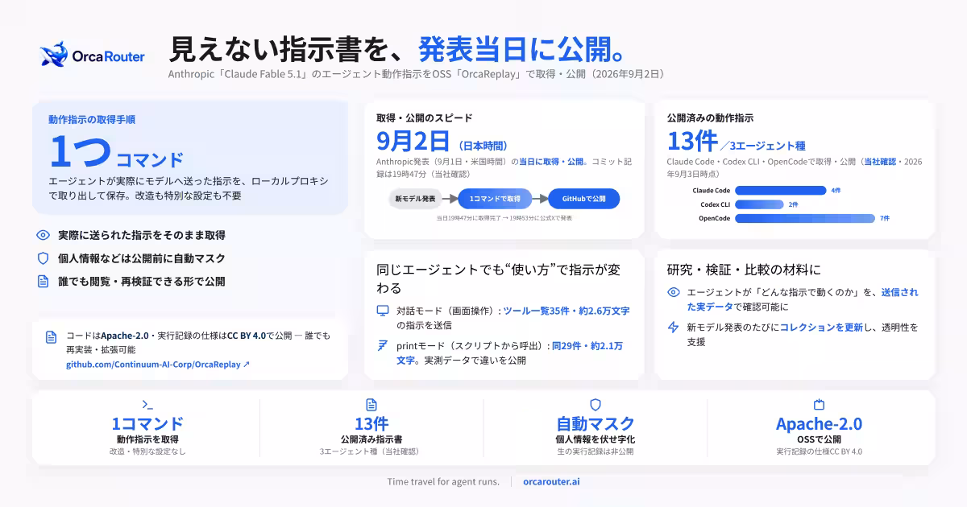Click the document icon beside 誰でも閲覧・再検証できる形で公開
Viewport: 967px width, 507px height.
(x=44, y=282)
